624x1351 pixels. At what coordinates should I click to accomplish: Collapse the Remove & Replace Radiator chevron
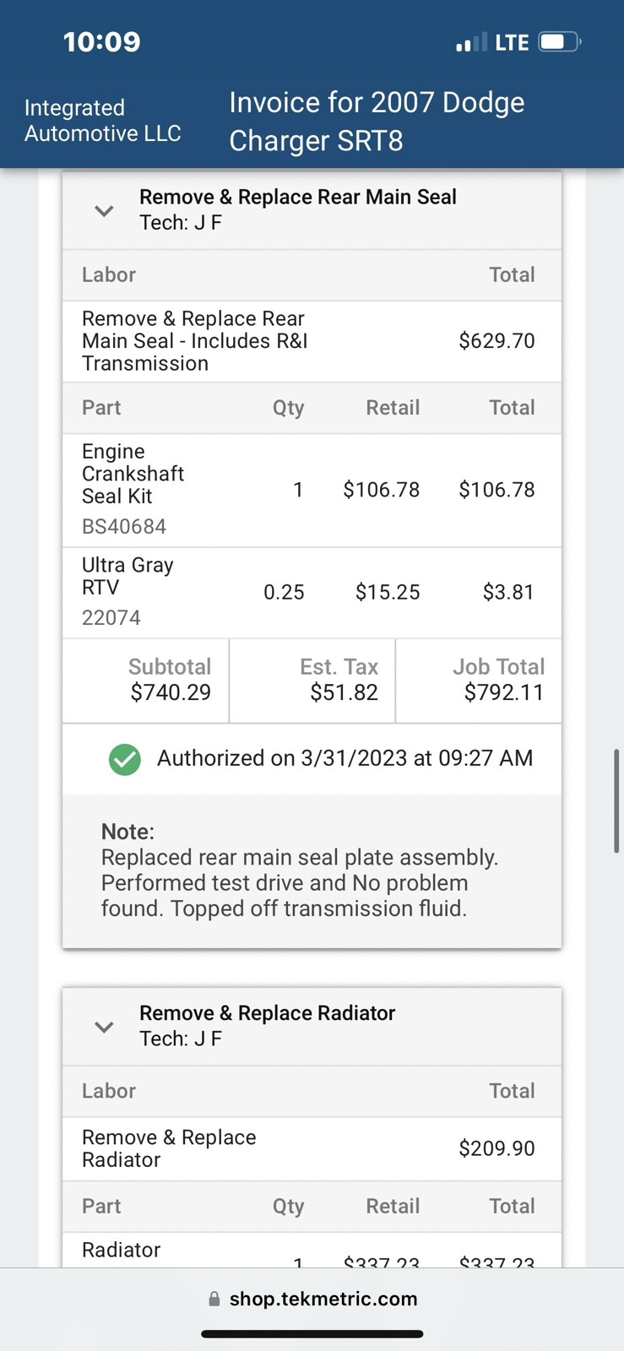[x=104, y=1028]
